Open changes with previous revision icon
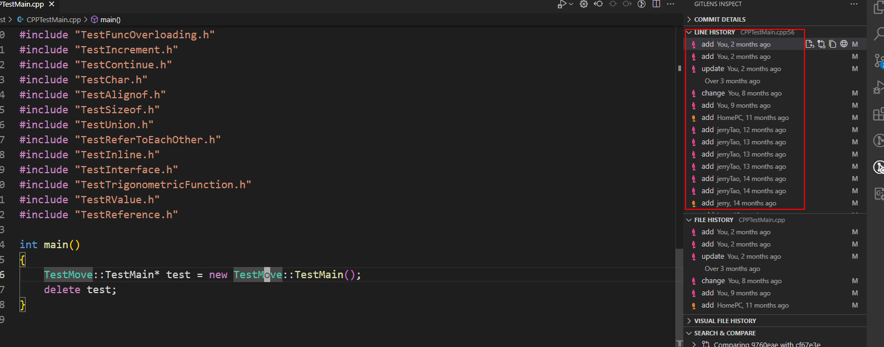This screenshot has width=884, height=347. click(x=598, y=4)
